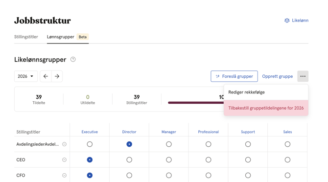
Task: Select Director radio for AvdelingslederAvdel... row
Action: tap(129, 144)
